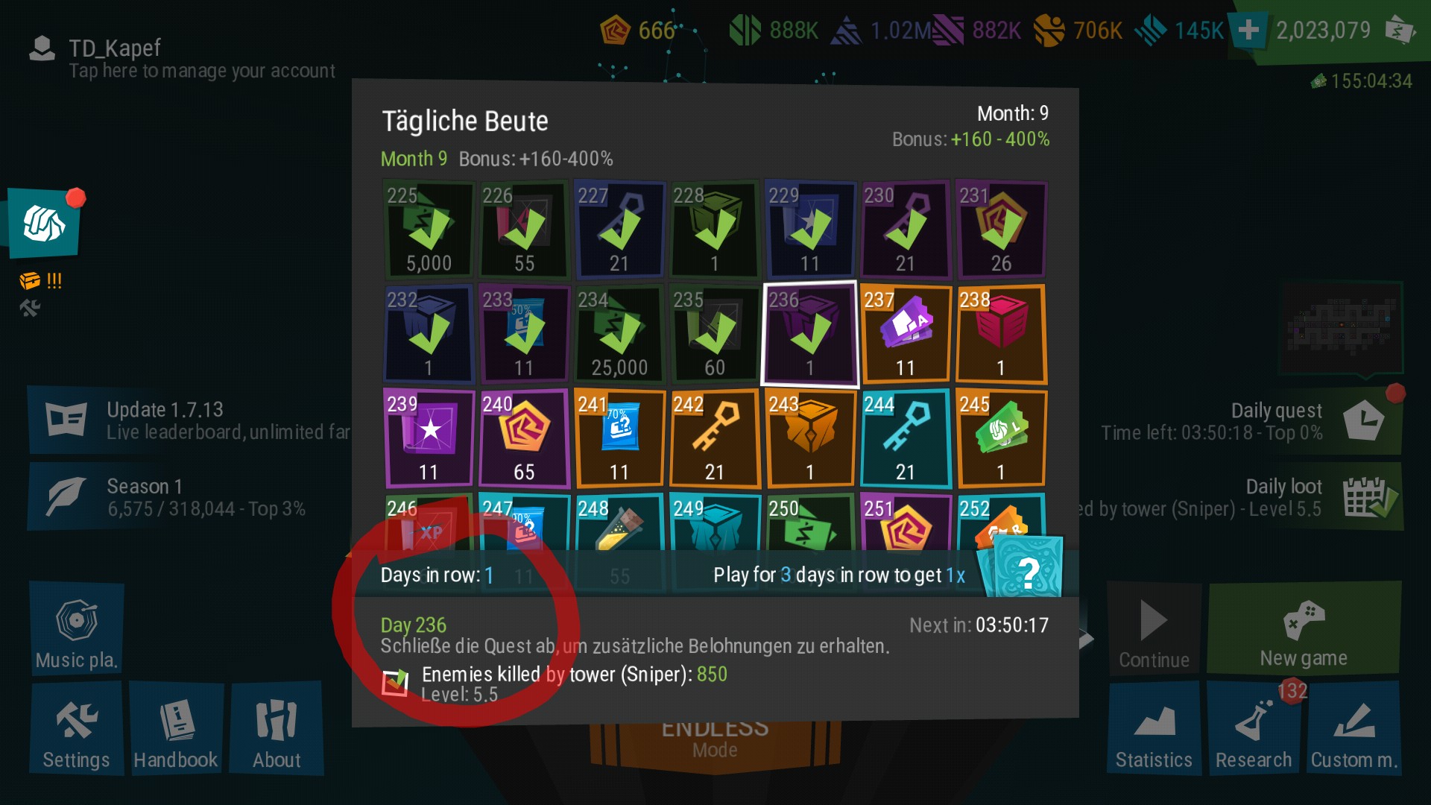Viewport: 1431px width, 805px height.
Task: Select day 237 ticket reward tile
Action: (906, 334)
